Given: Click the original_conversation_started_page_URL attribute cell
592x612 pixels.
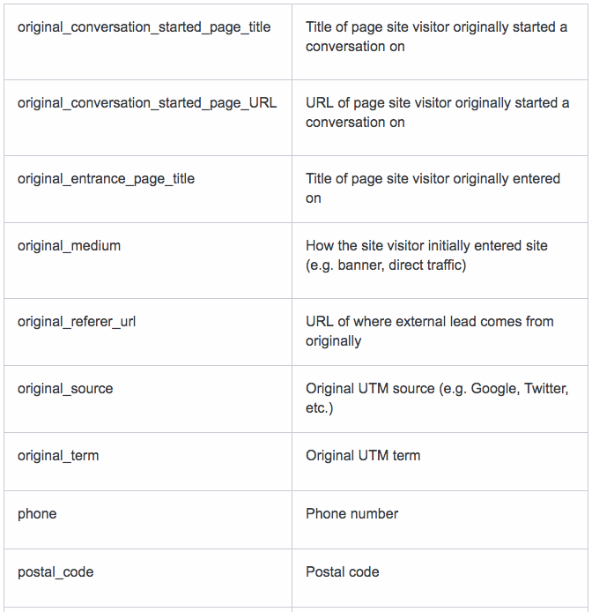Looking at the screenshot, I should (148, 118).
